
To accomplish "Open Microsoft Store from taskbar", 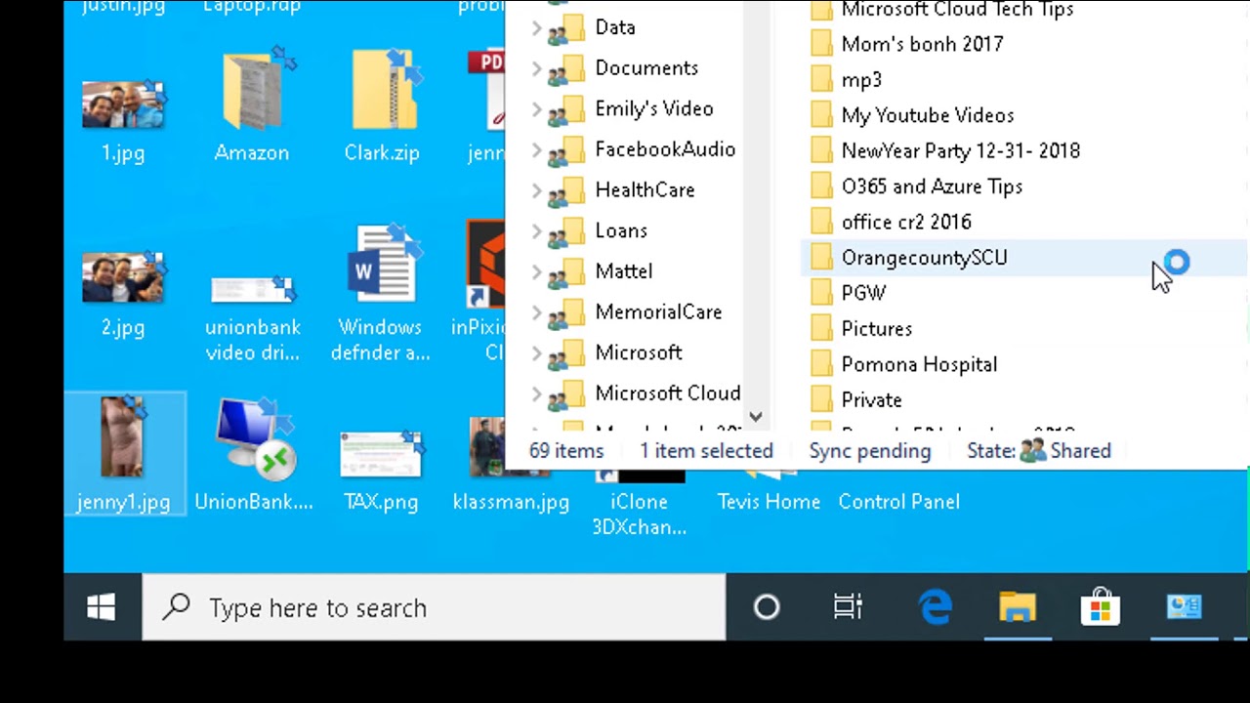I will coord(1101,607).
